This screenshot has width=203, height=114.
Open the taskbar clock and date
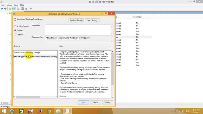click(x=196, y=111)
